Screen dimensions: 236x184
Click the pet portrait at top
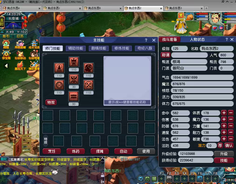pos(189,16)
